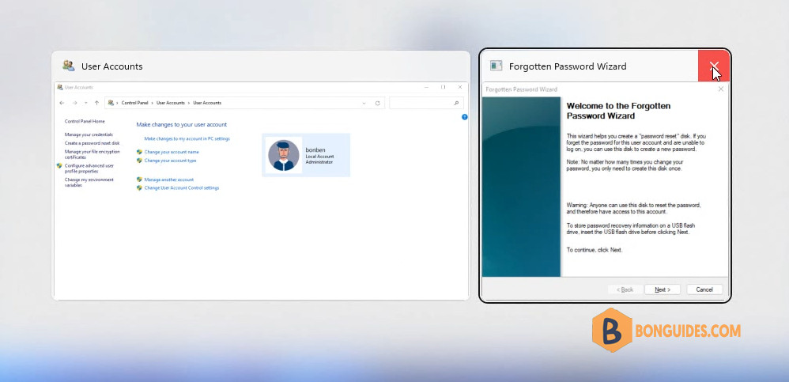
Task: Open recent locations dropdown in User Accounts
Action: pyautogui.click(x=86, y=103)
